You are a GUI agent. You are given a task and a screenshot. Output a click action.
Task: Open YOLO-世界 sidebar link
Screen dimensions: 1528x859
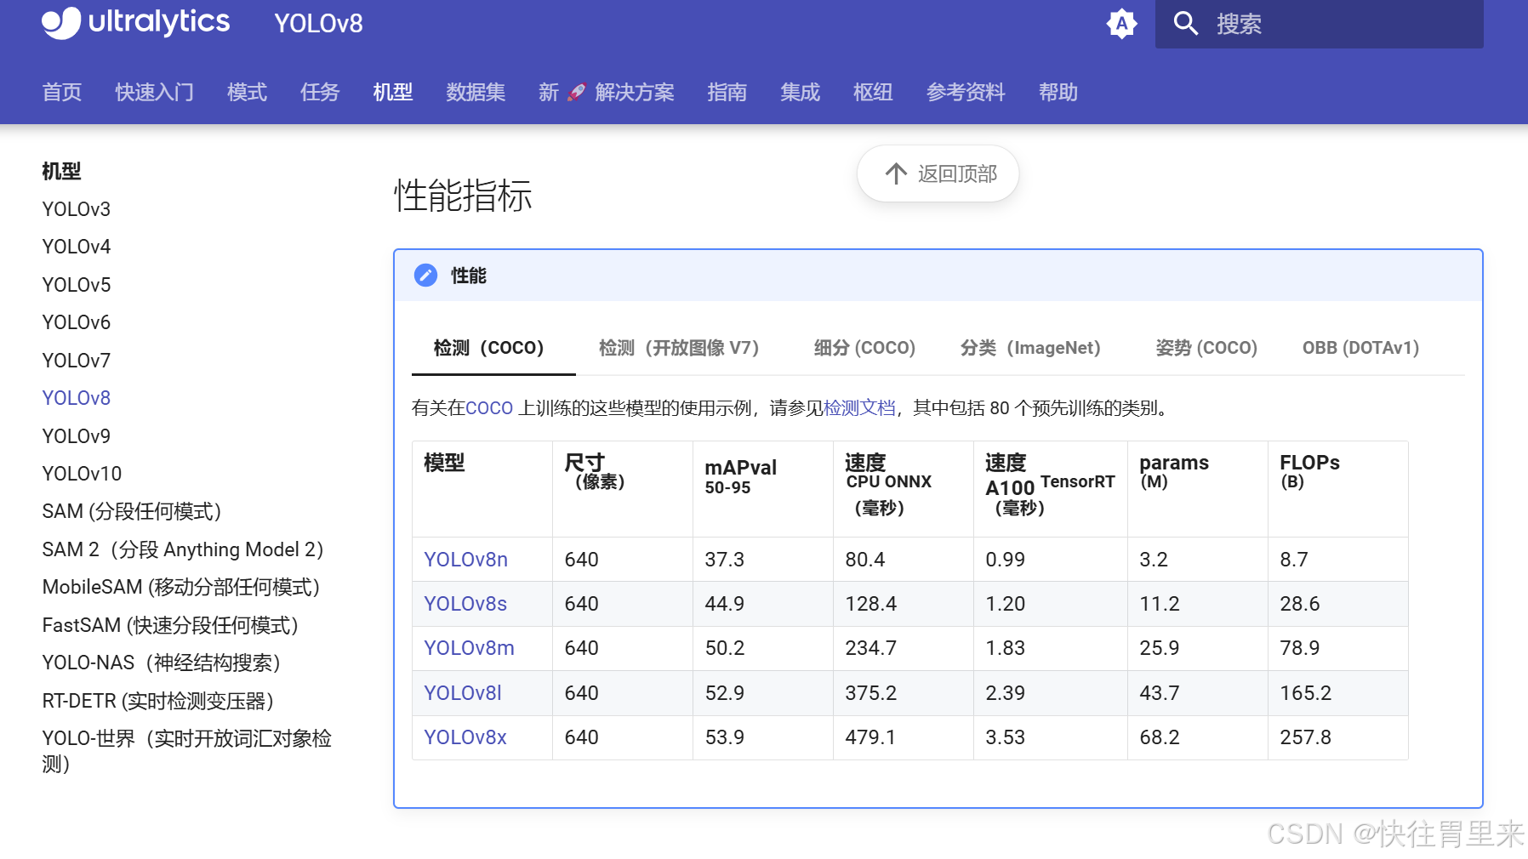[x=187, y=751]
